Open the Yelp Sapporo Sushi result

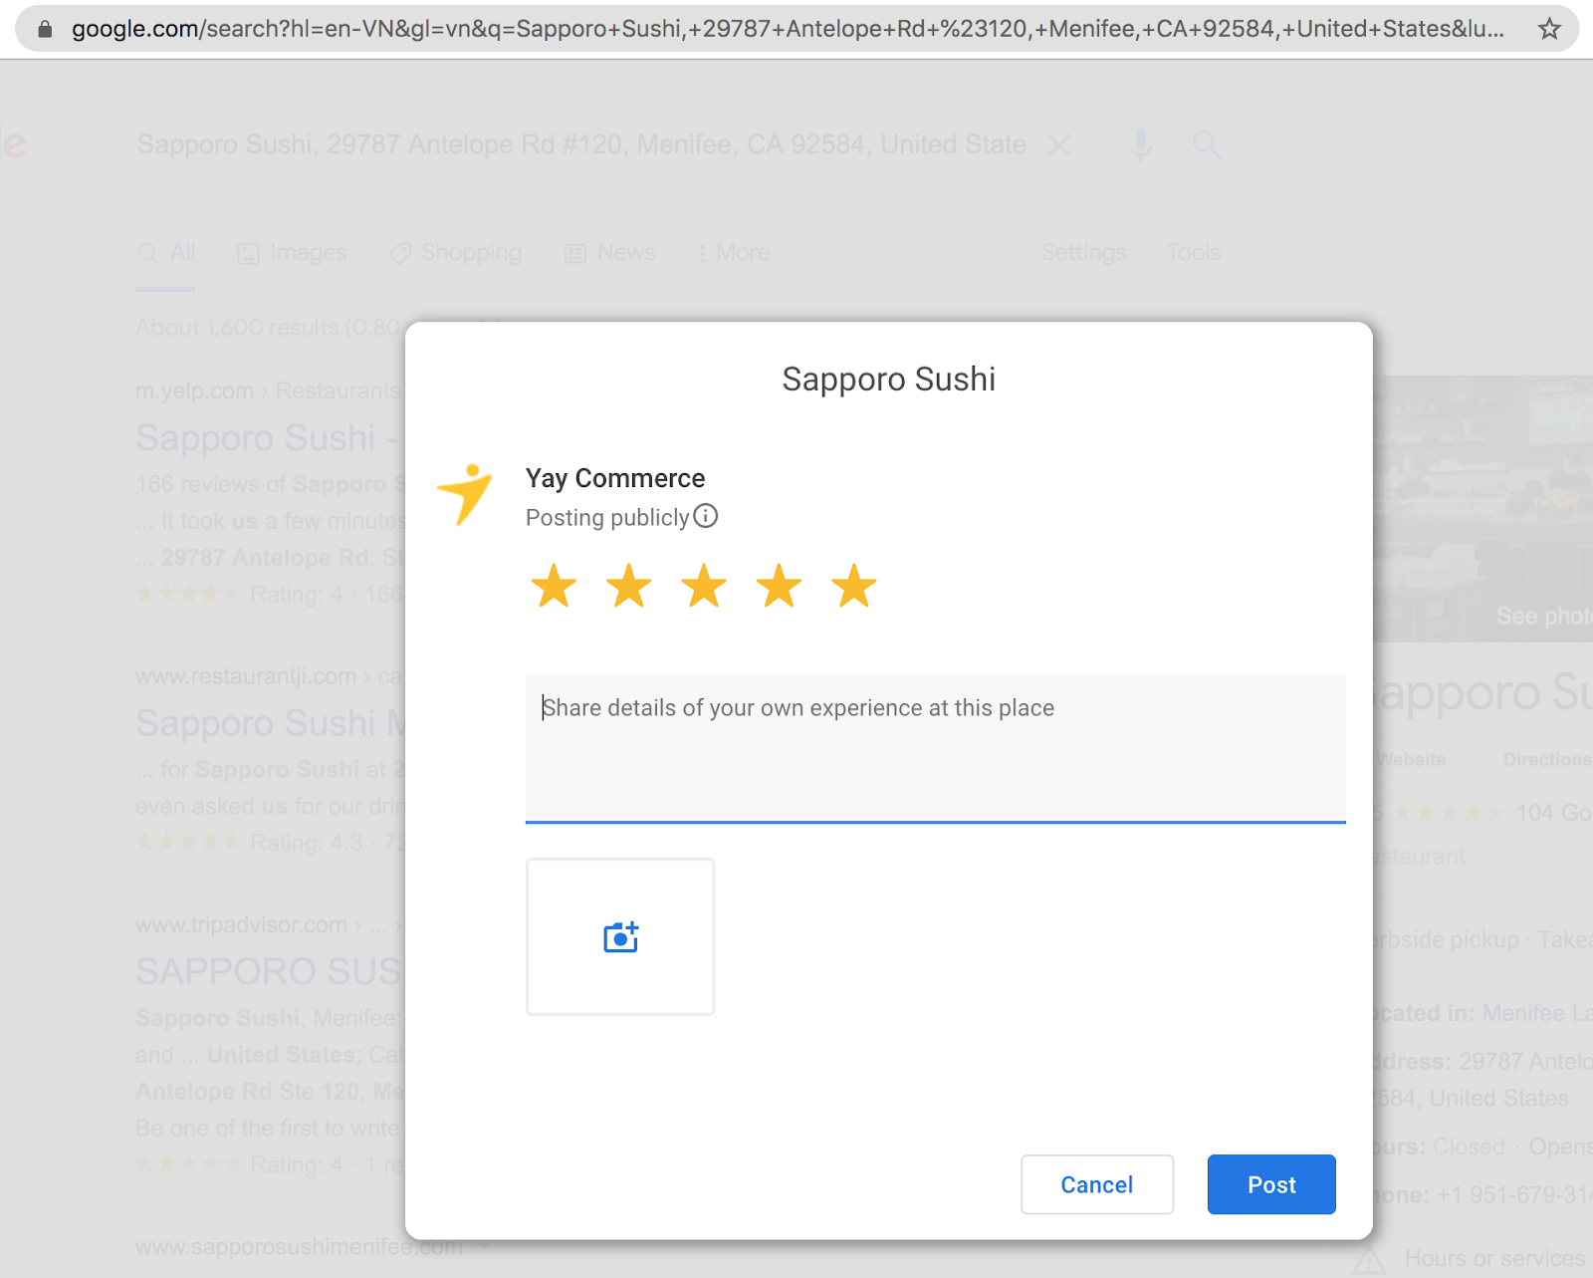tap(269, 438)
